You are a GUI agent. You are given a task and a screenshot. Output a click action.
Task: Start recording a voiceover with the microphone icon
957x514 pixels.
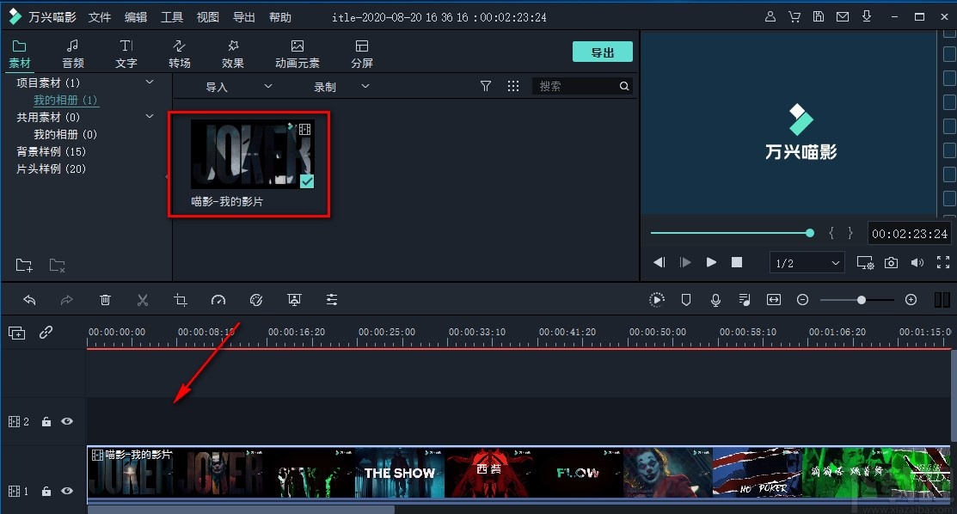click(715, 299)
